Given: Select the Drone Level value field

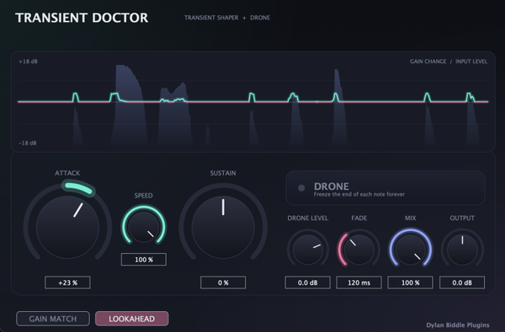Looking at the screenshot, I should (307, 282).
